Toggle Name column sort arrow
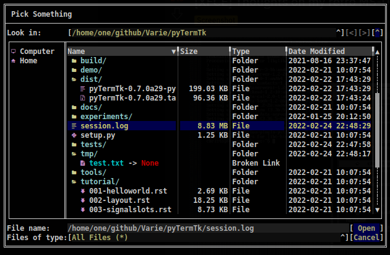This screenshot has height=255, width=390. tap(174, 51)
